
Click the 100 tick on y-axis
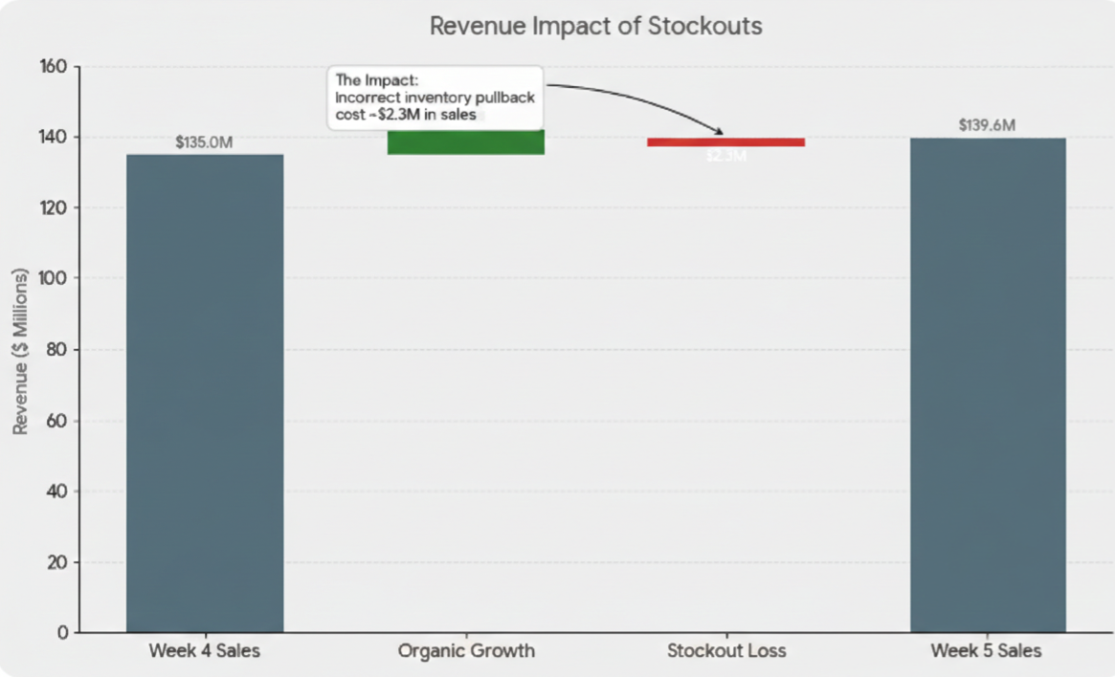click(52, 278)
